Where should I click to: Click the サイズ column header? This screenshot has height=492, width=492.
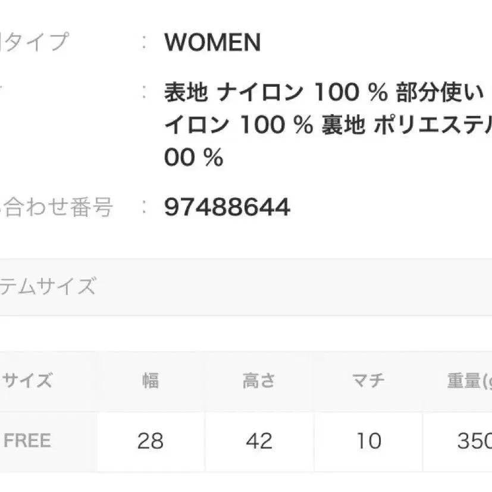(28, 380)
